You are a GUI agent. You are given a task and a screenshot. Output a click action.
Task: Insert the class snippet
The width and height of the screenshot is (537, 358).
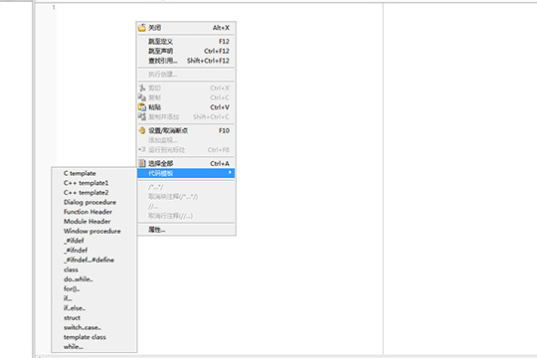pyautogui.click(x=94, y=269)
